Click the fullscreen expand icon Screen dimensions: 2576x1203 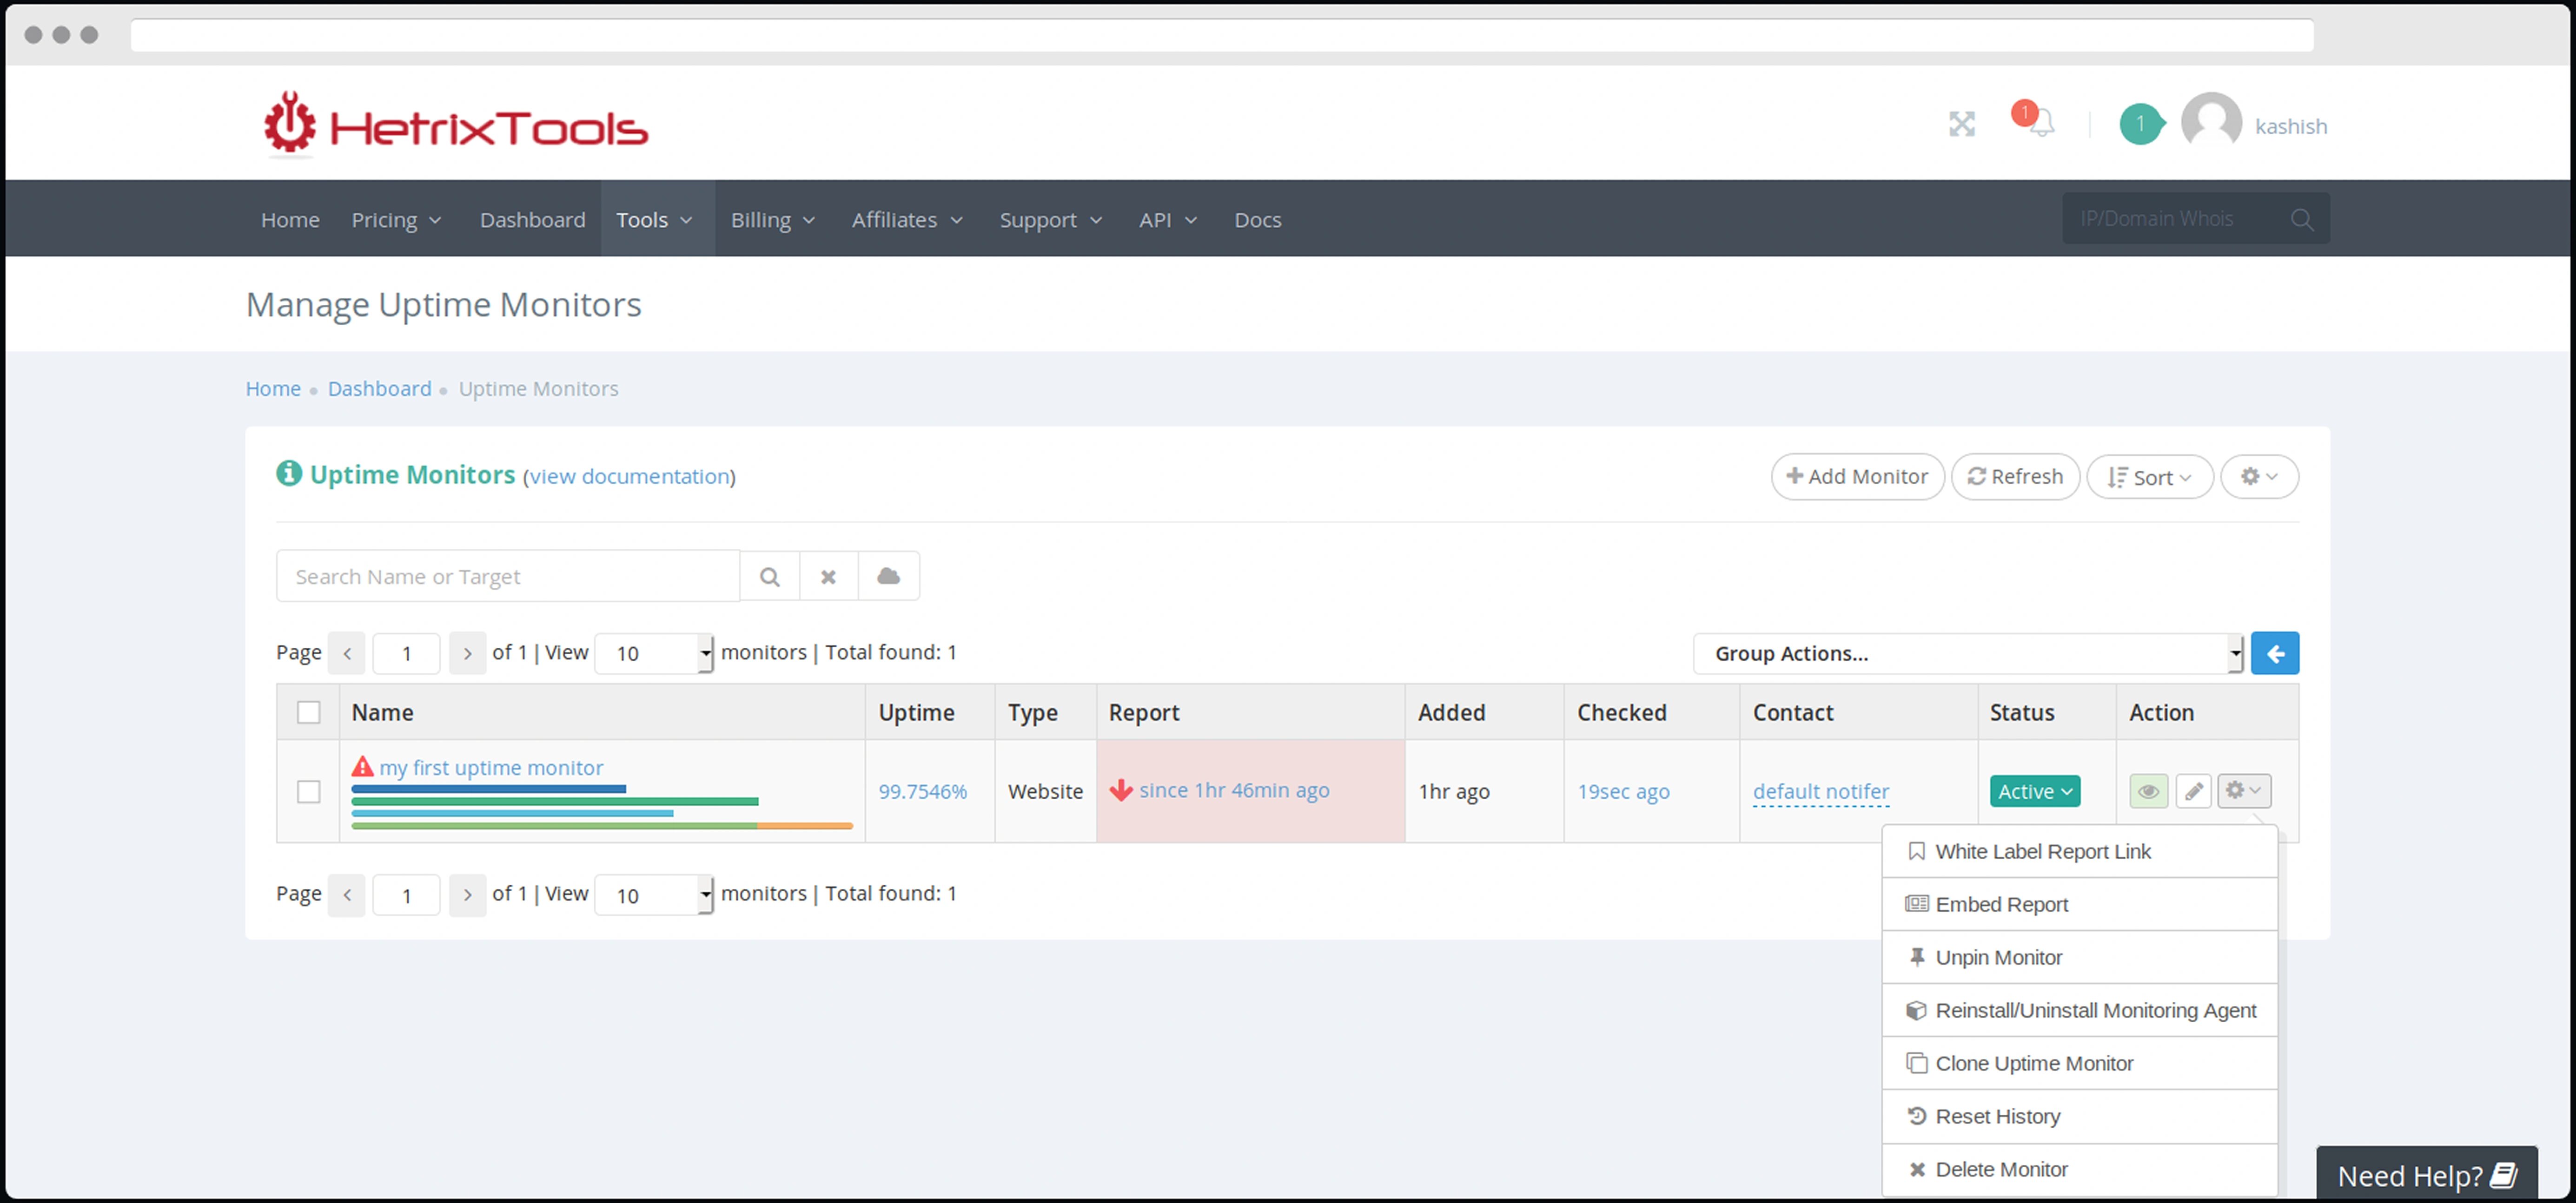[1961, 124]
